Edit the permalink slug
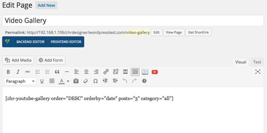 156,32
